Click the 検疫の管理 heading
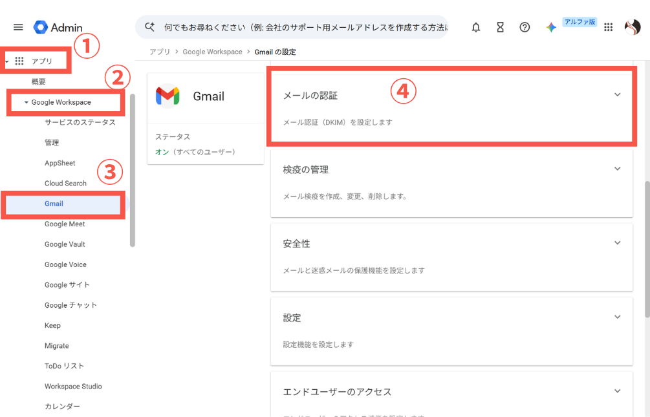 click(x=305, y=170)
